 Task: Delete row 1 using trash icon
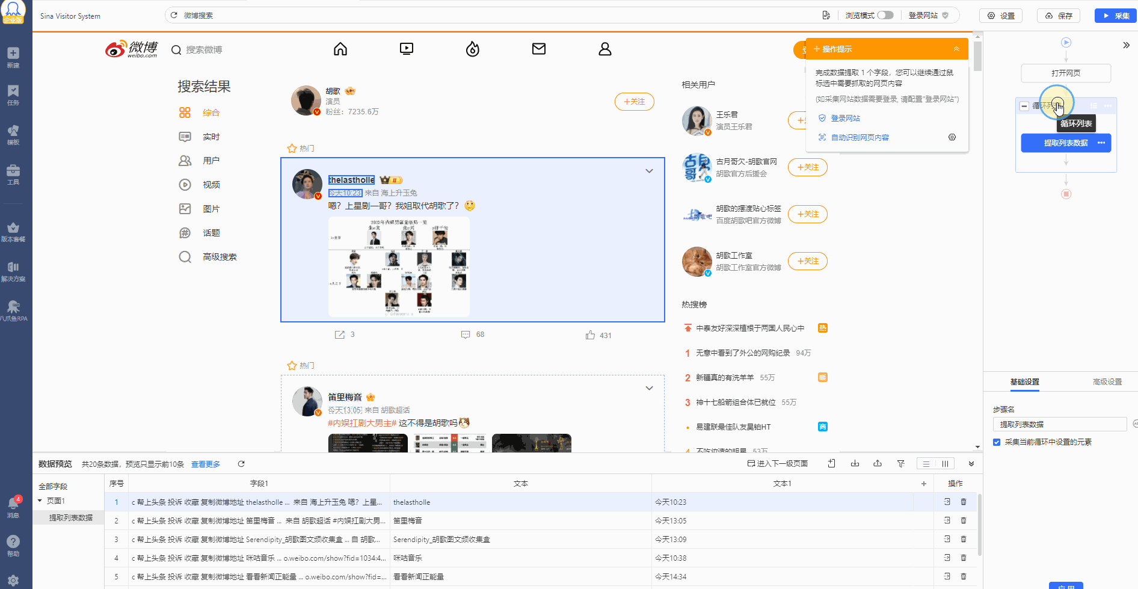pyautogui.click(x=964, y=502)
